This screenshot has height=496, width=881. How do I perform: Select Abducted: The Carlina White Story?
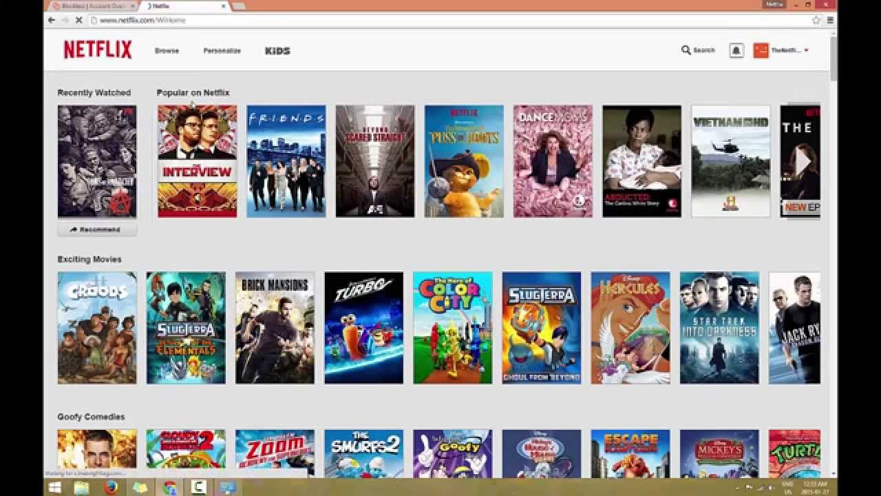(641, 161)
